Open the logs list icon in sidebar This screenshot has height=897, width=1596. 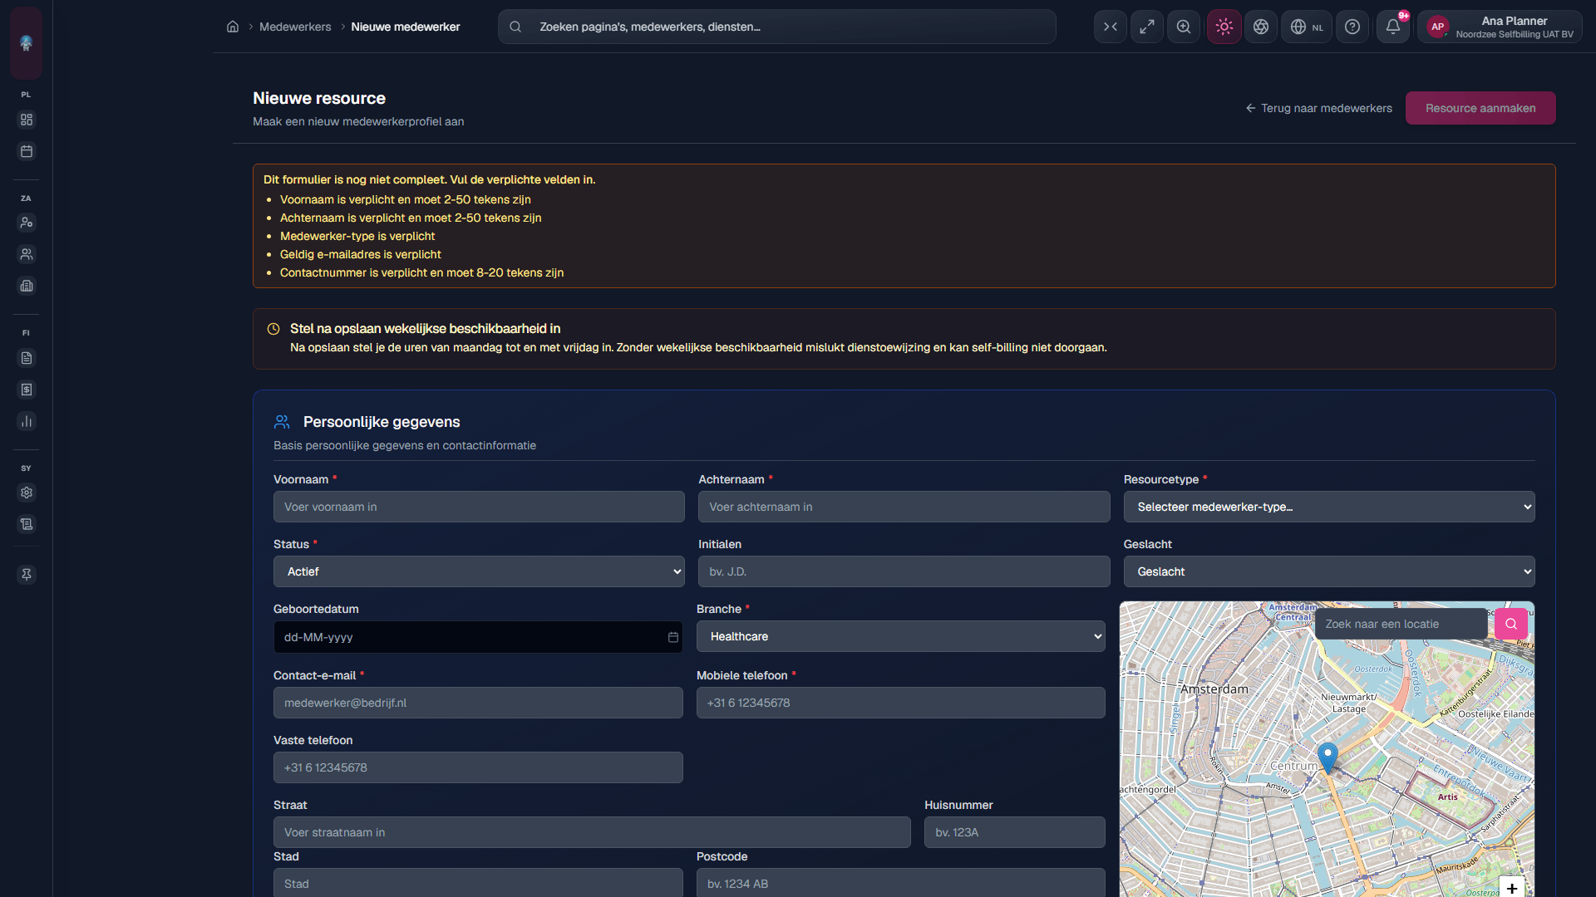coord(27,524)
